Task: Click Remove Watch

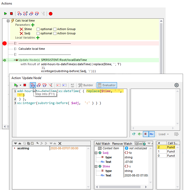Action: [x=122, y=143]
